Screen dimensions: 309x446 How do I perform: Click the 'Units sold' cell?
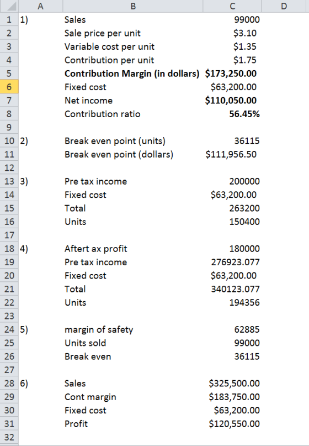coord(133,343)
